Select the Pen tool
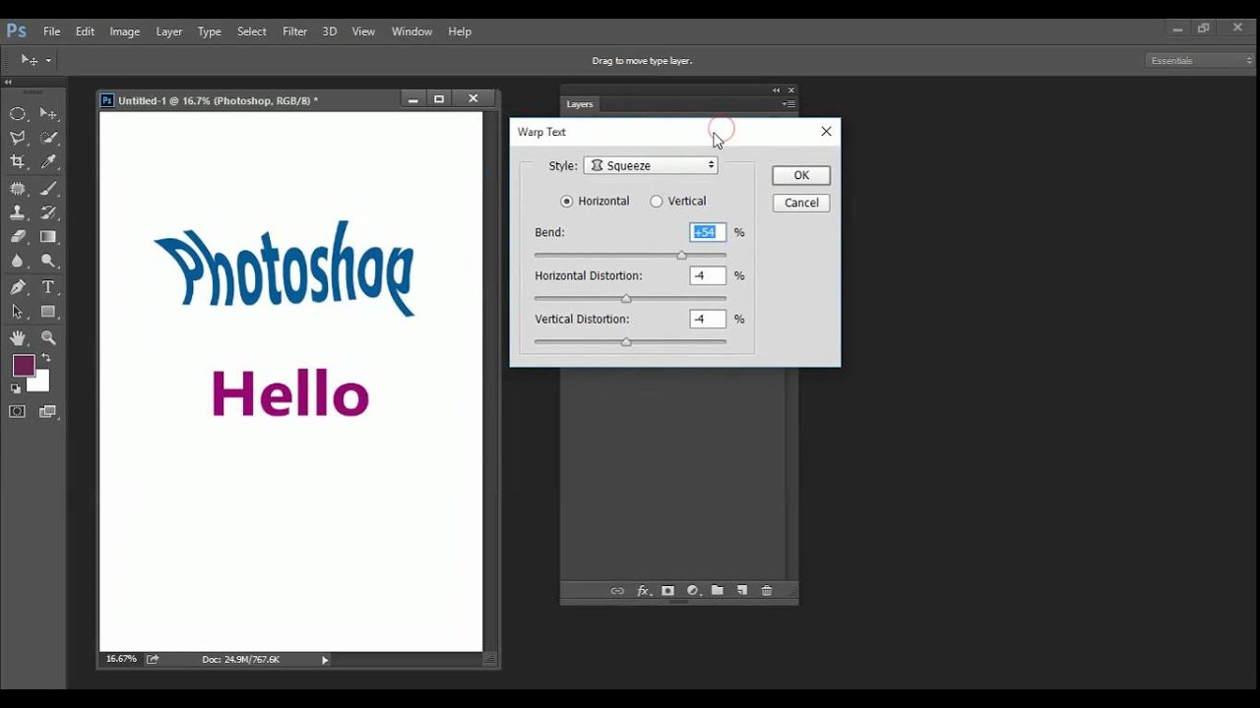Screen dimensions: 1260x708 pos(18,287)
